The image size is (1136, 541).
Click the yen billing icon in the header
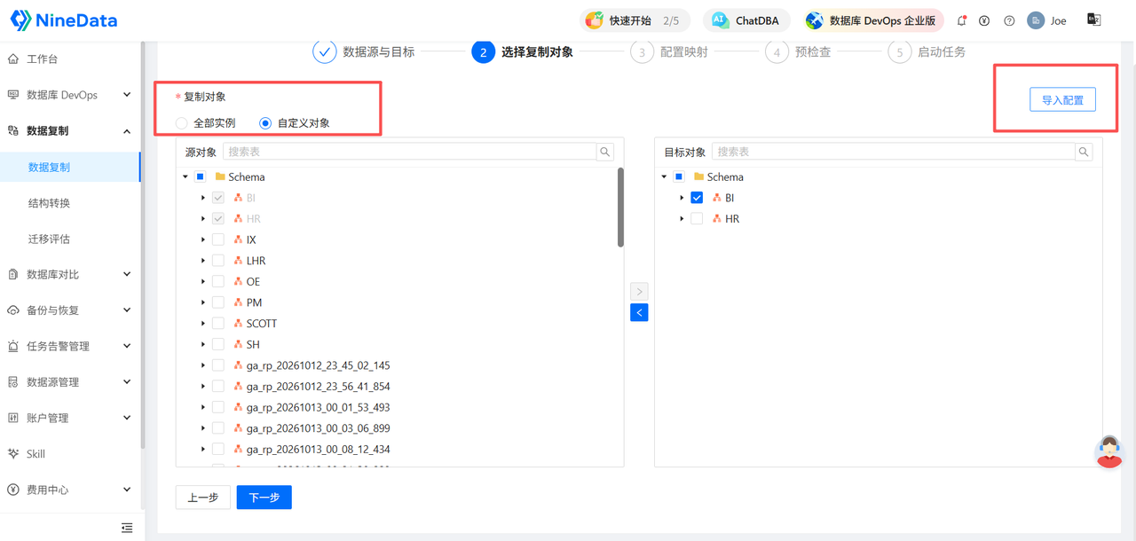(984, 20)
